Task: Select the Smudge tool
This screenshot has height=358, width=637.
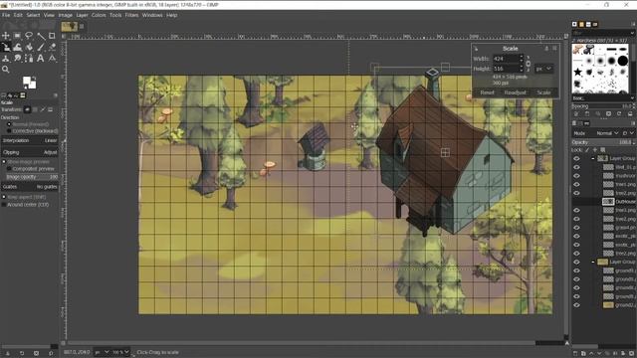Action: tap(17, 59)
